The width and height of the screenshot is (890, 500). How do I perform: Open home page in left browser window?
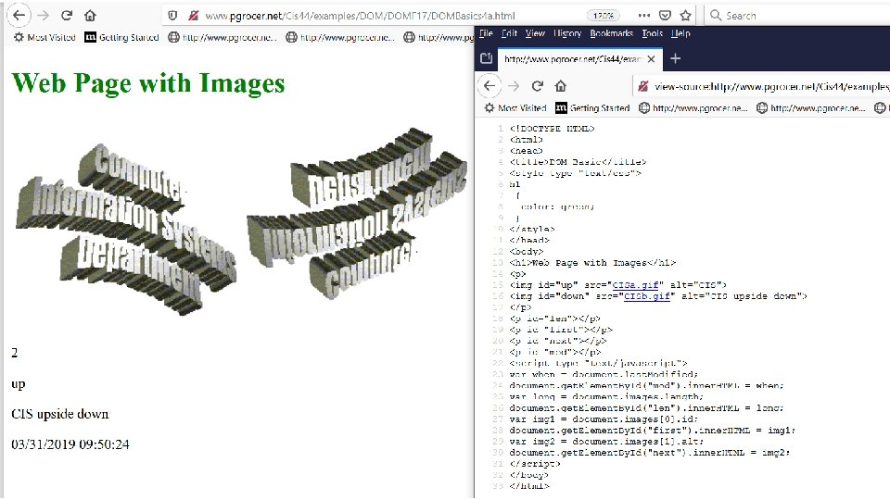point(90,16)
